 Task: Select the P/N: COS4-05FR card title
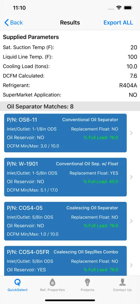point(28,252)
